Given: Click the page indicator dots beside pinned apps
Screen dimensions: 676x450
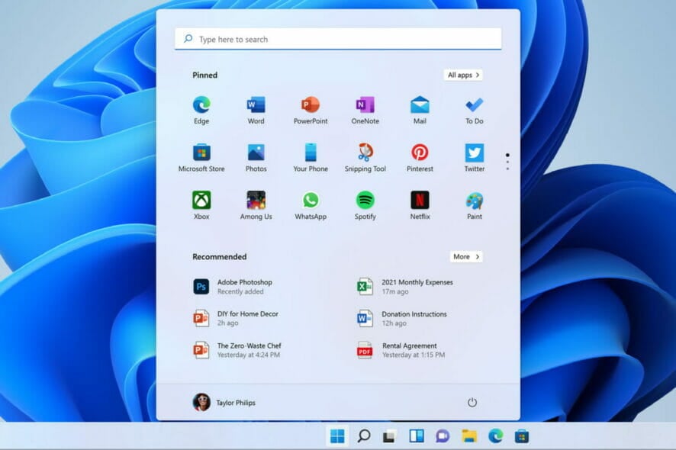Looking at the screenshot, I should coord(507,161).
